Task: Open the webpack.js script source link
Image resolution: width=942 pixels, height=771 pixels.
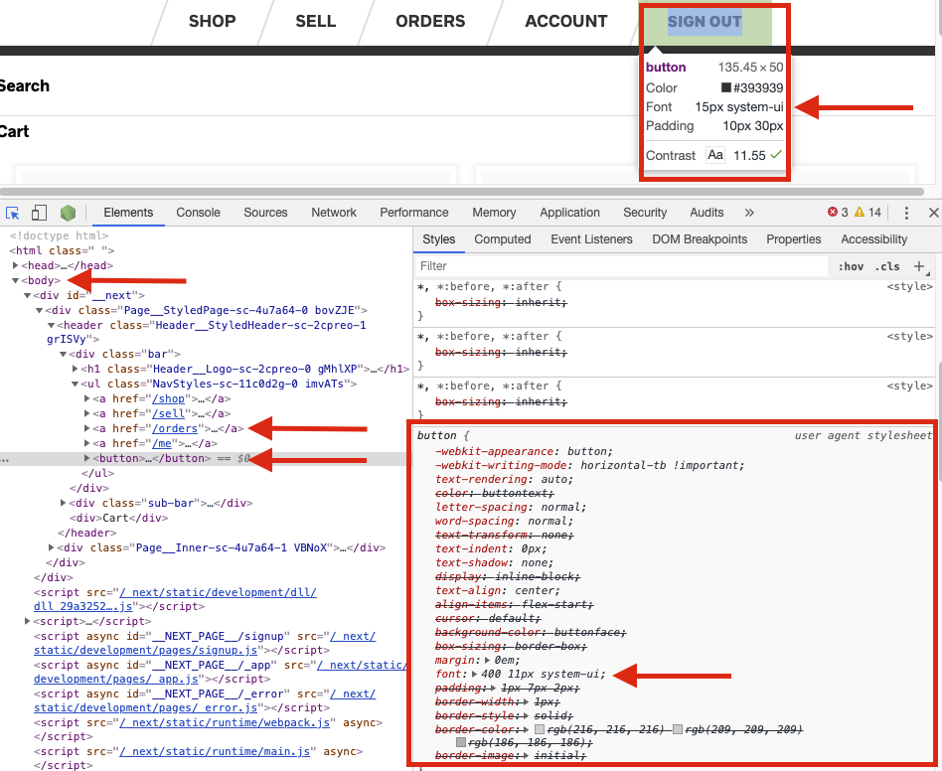Action: click(225, 722)
